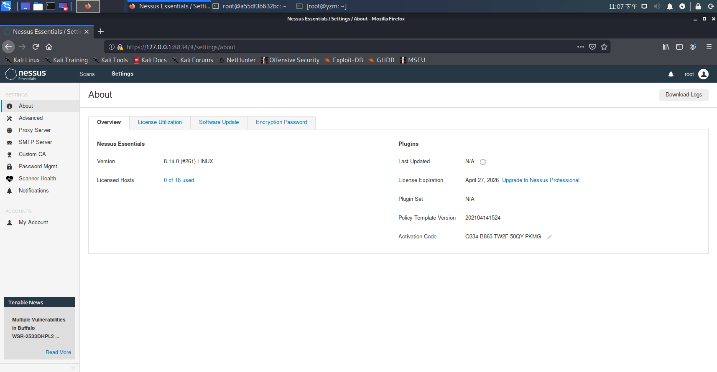Image resolution: width=717 pixels, height=372 pixels.
Task: Click the site information icon in the URL bar
Action: [112, 47]
